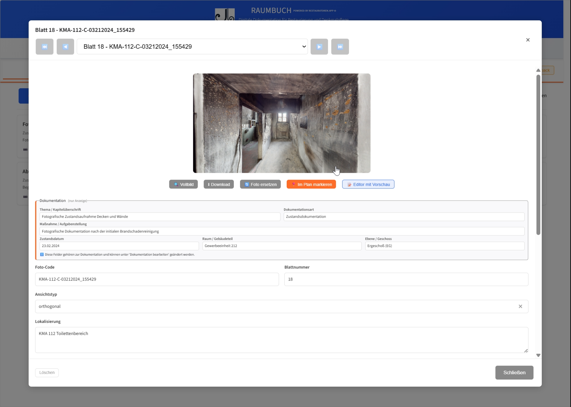571x407 pixels.
Task: Clear the Ansichtstyp orthogonal value
Action: coord(520,307)
